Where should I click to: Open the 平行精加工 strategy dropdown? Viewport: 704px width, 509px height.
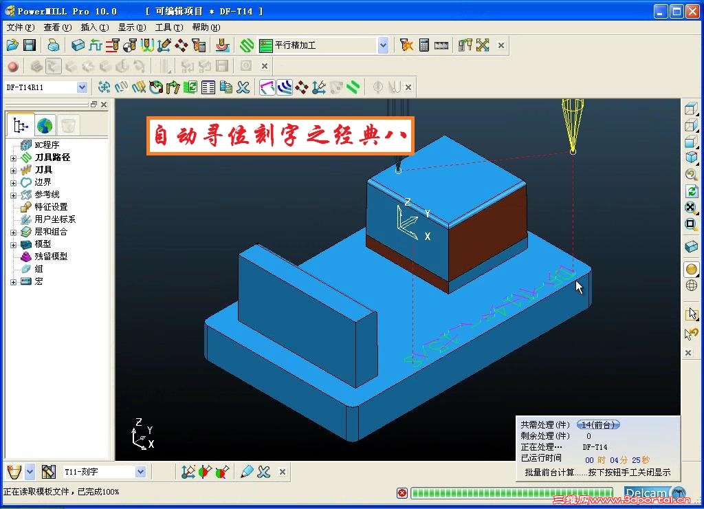(x=383, y=45)
